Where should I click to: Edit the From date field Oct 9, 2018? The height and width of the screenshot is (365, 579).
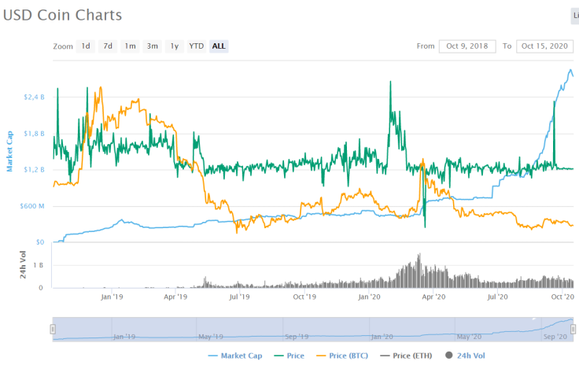tap(467, 46)
